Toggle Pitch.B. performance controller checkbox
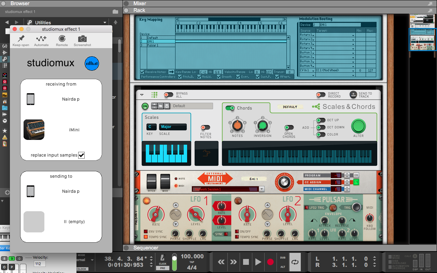Image resolution: width=437 pixels, height=273 pixels. (179, 77)
